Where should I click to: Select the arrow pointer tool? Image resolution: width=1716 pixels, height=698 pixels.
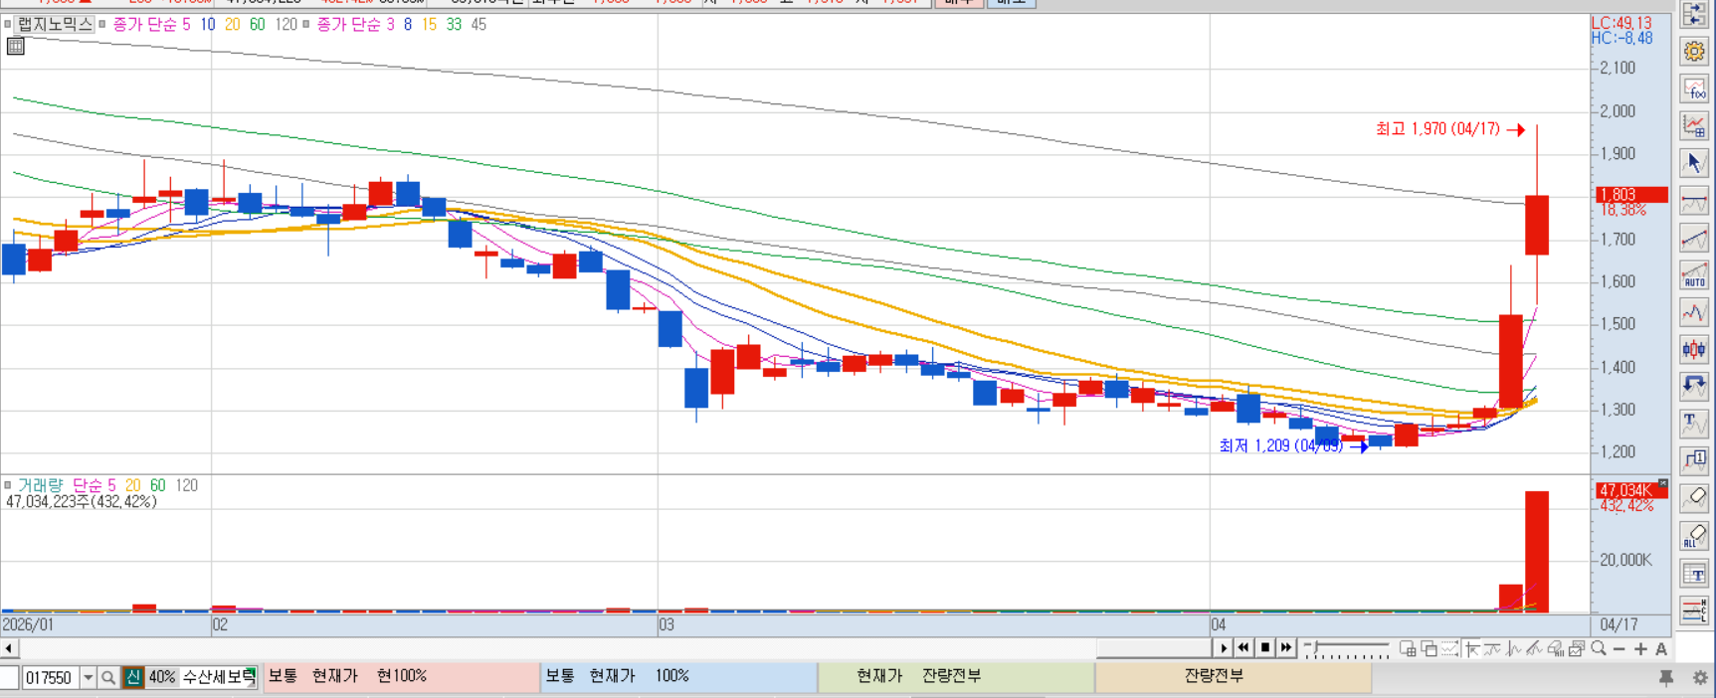pyautogui.click(x=1694, y=163)
